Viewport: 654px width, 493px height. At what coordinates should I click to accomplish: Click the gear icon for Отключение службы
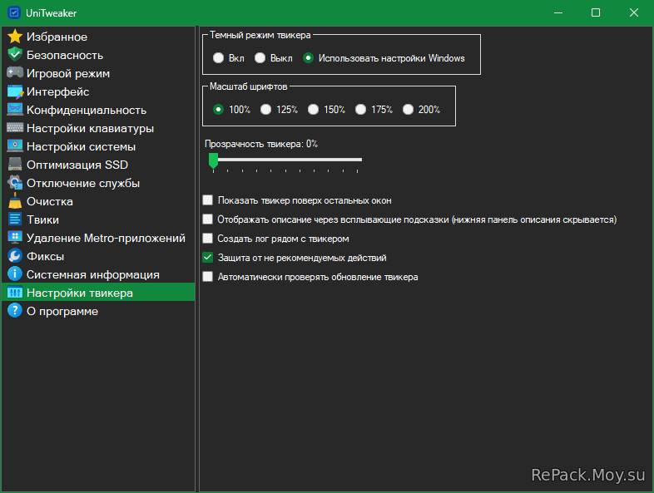coord(14,183)
